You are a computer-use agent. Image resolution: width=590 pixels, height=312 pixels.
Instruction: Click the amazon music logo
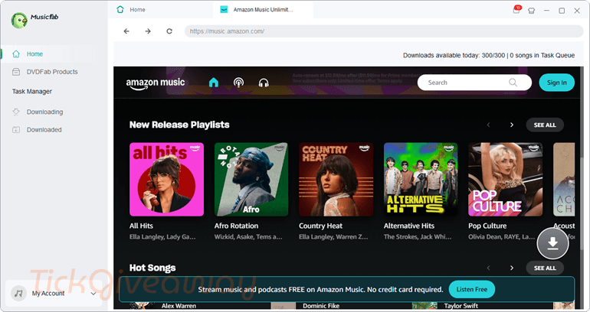pos(156,83)
